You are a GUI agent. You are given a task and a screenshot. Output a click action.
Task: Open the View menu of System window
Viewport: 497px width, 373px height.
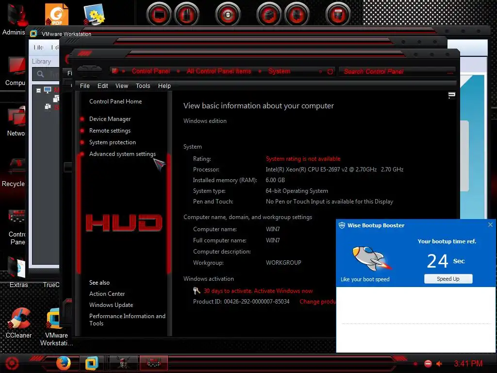point(121,86)
